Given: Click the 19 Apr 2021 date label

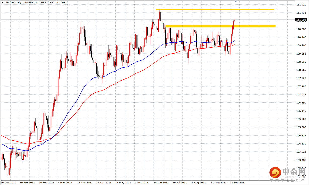Looking at the screenshot, I should [x=104, y=182].
